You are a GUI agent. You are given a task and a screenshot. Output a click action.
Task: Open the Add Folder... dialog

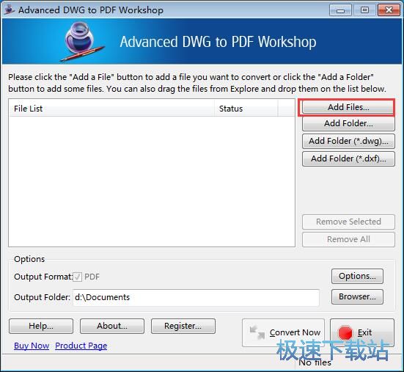(x=348, y=123)
